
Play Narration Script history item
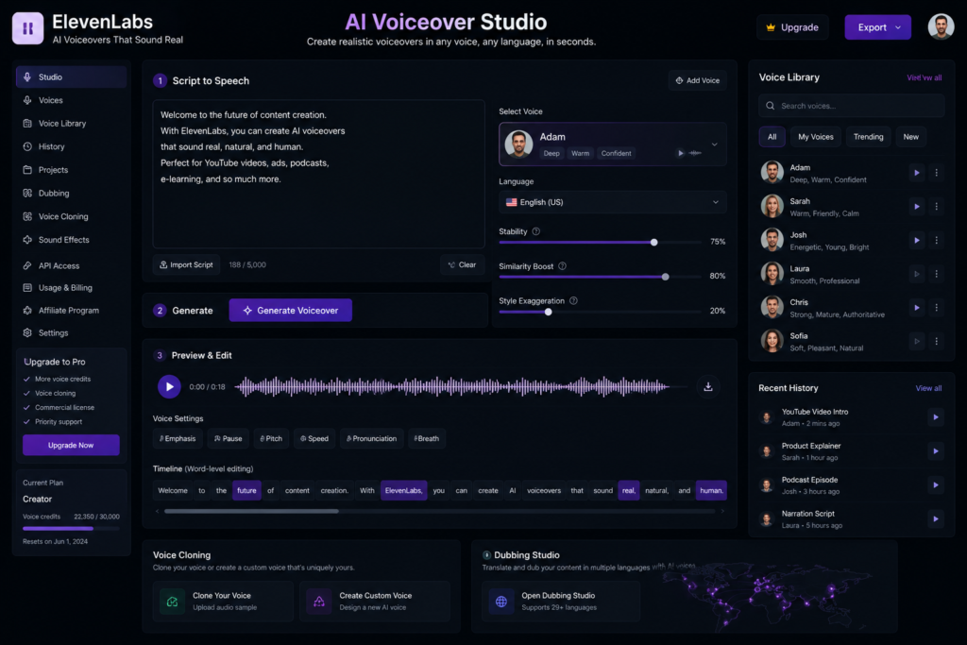click(936, 519)
